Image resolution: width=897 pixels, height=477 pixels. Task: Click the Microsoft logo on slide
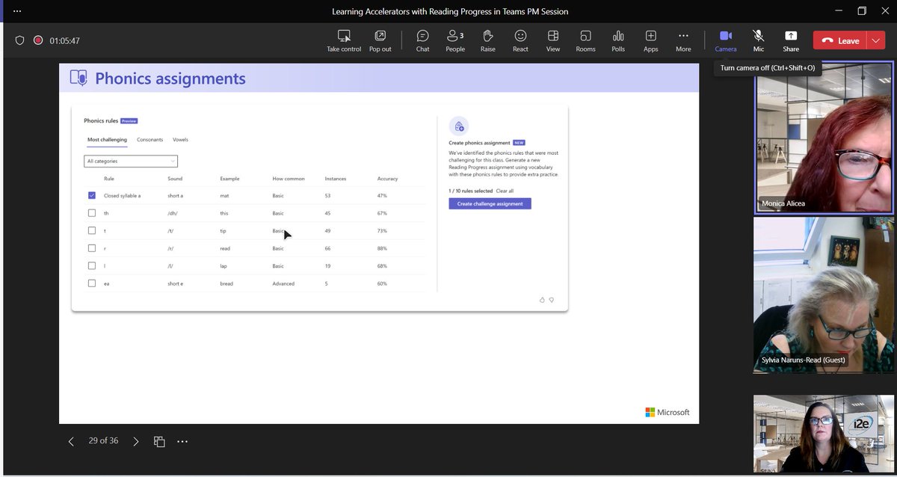[x=668, y=412]
